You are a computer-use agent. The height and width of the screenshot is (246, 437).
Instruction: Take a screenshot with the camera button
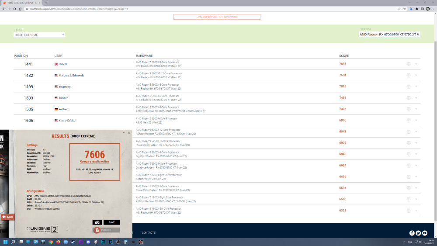pyautogui.click(x=97, y=222)
